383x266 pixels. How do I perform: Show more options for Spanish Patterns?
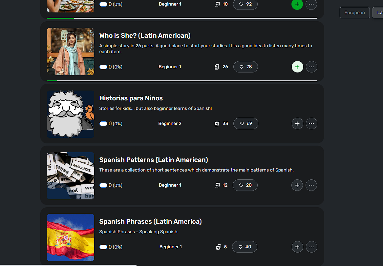pyautogui.click(x=311, y=185)
